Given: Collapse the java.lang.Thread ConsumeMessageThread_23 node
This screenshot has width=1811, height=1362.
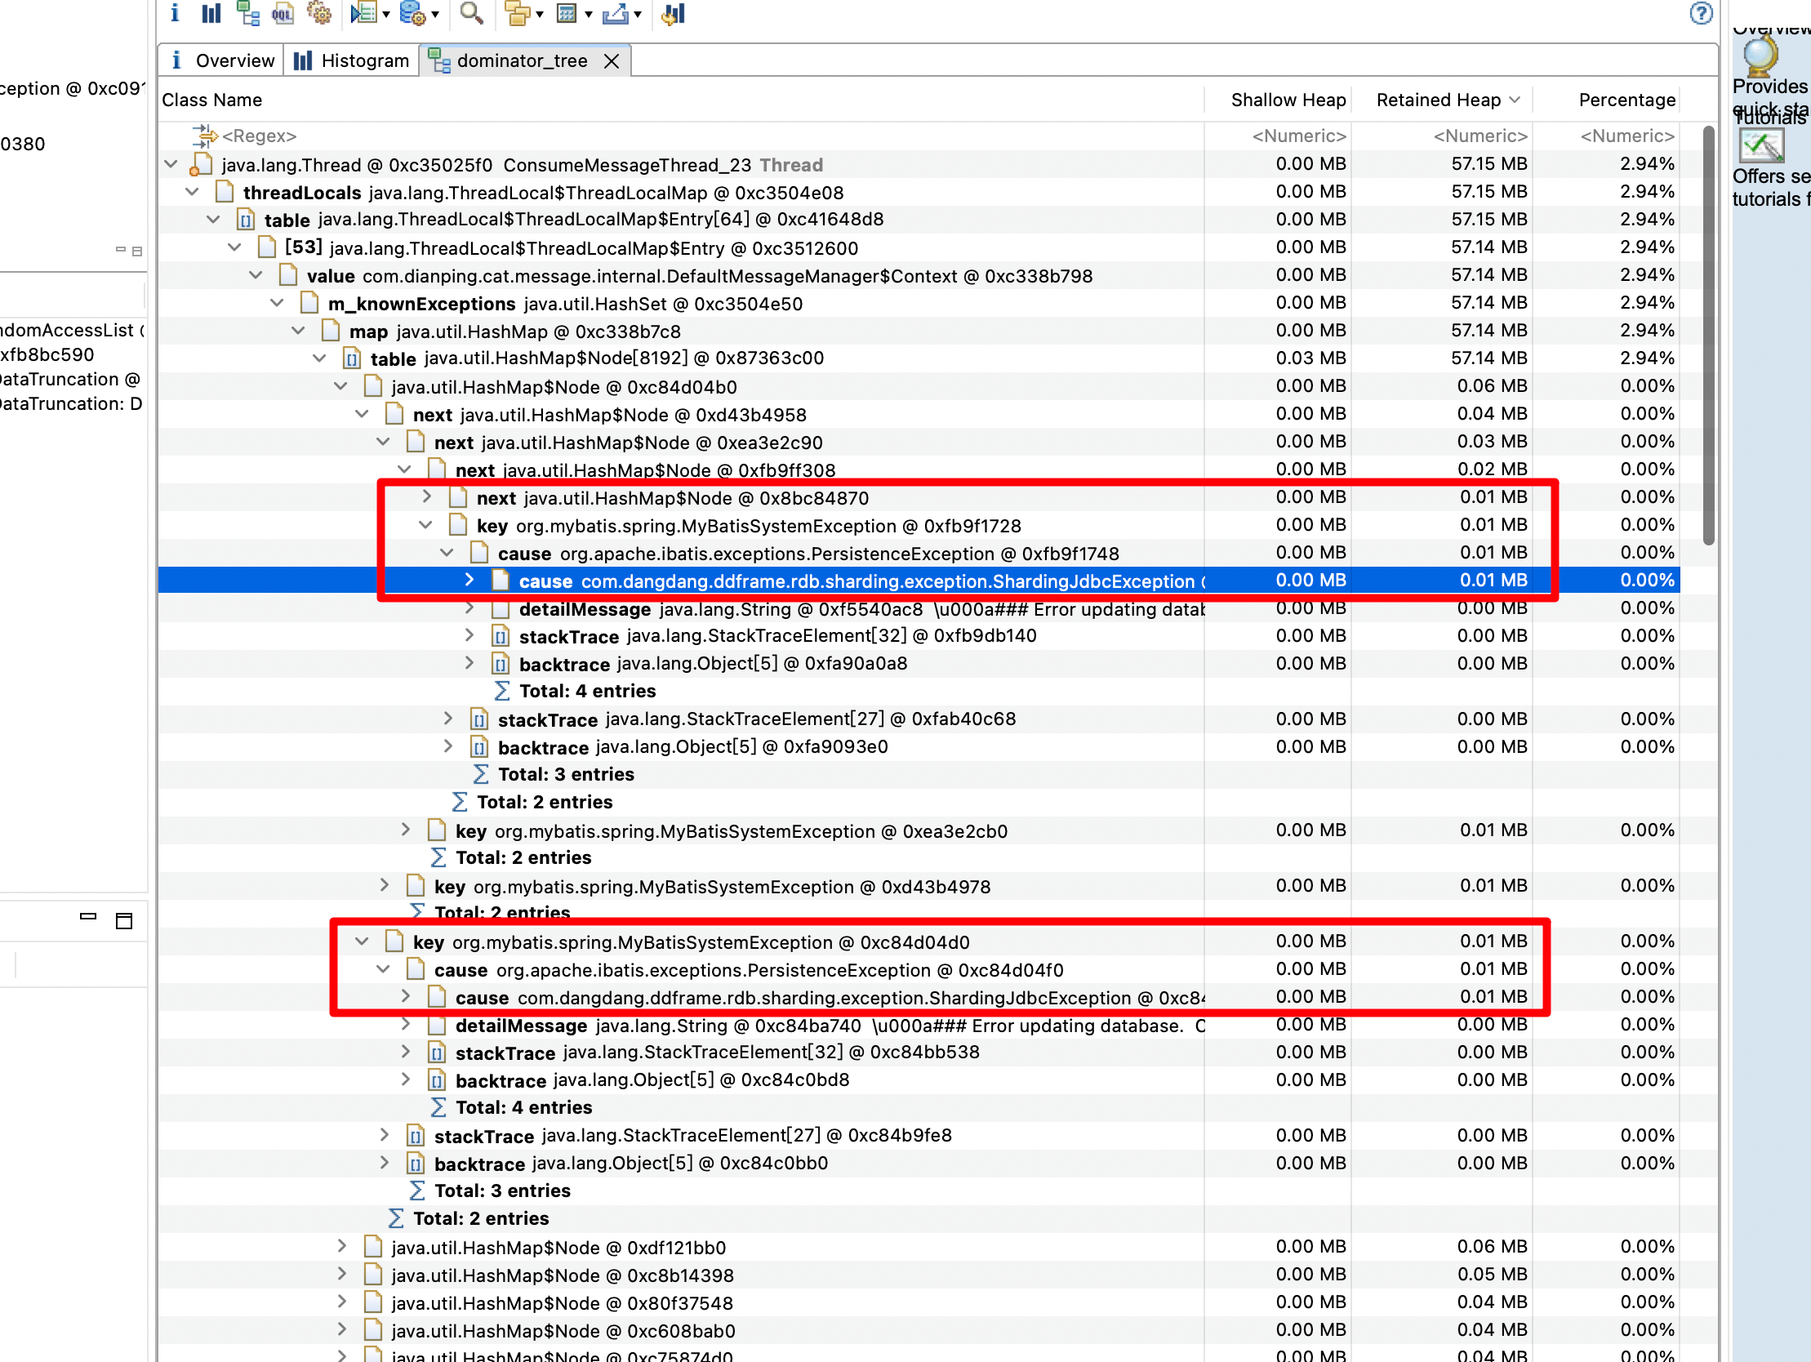Looking at the screenshot, I should (x=171, y=165).
